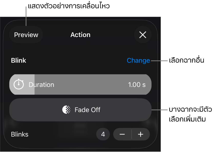Click the Blink action name label
Viewport: 214px width, 152px height.
click(19, 60)
